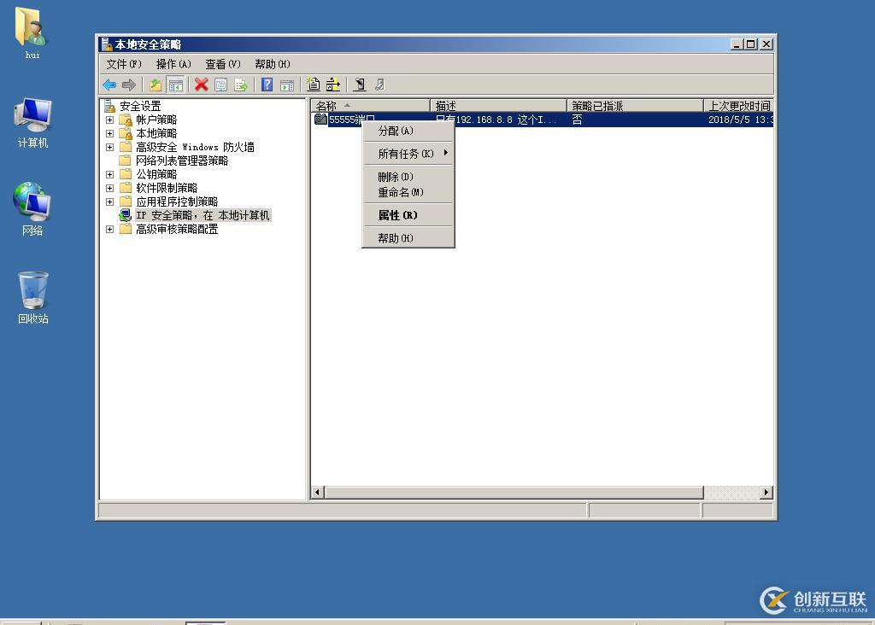Click the horizontal scrollbar thumb
The image size is (875, 625).
point(514,493)
